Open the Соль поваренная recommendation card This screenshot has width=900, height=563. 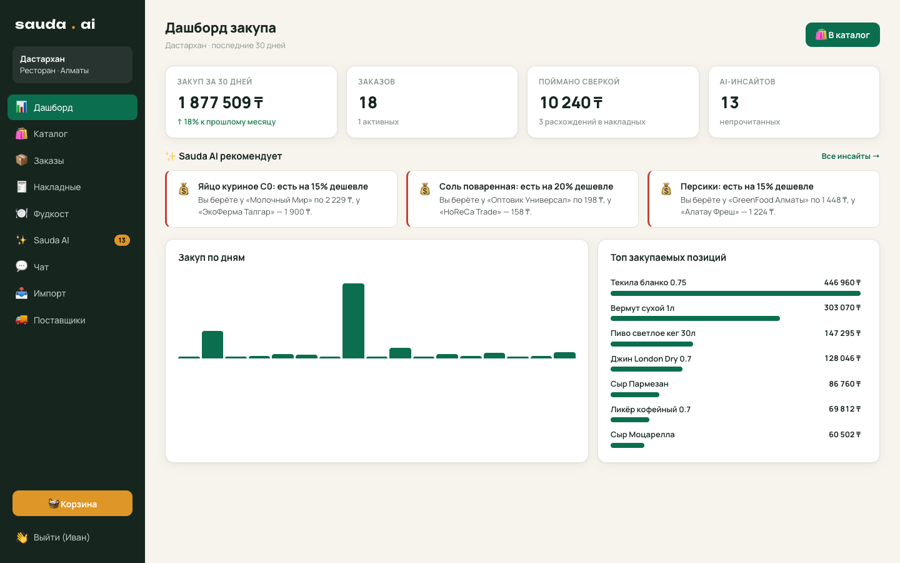pyautogui.click(x=522, y=199)
